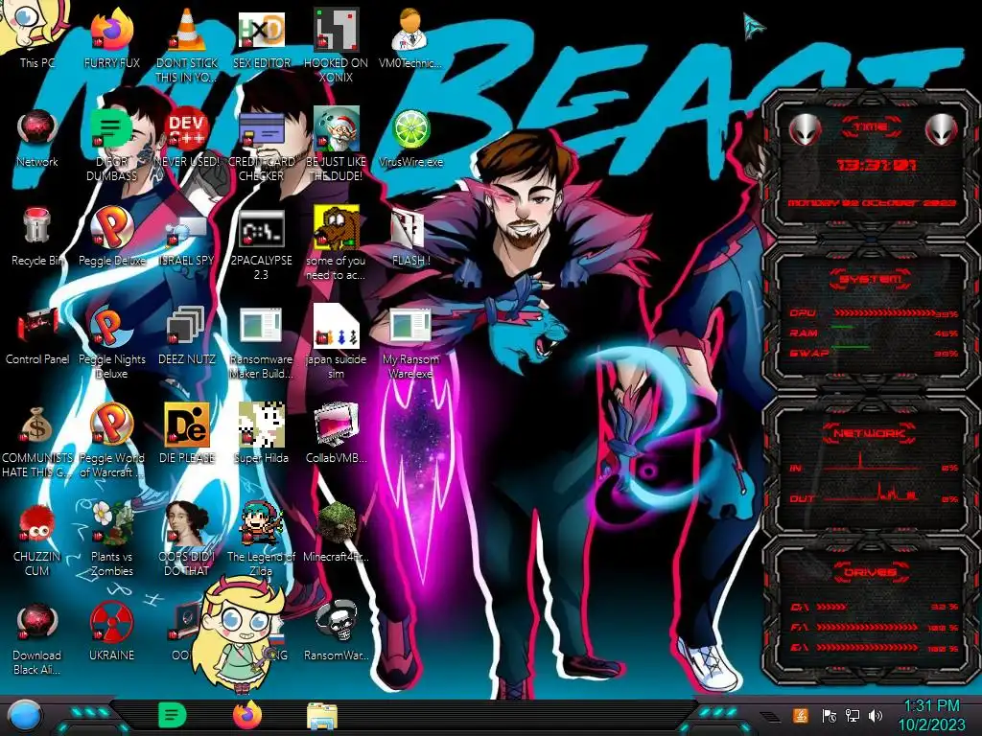The height and width of the screenshot is (736, 982).
Task: Select the SYSTEM header in the gadget
Action: point(871,279)
